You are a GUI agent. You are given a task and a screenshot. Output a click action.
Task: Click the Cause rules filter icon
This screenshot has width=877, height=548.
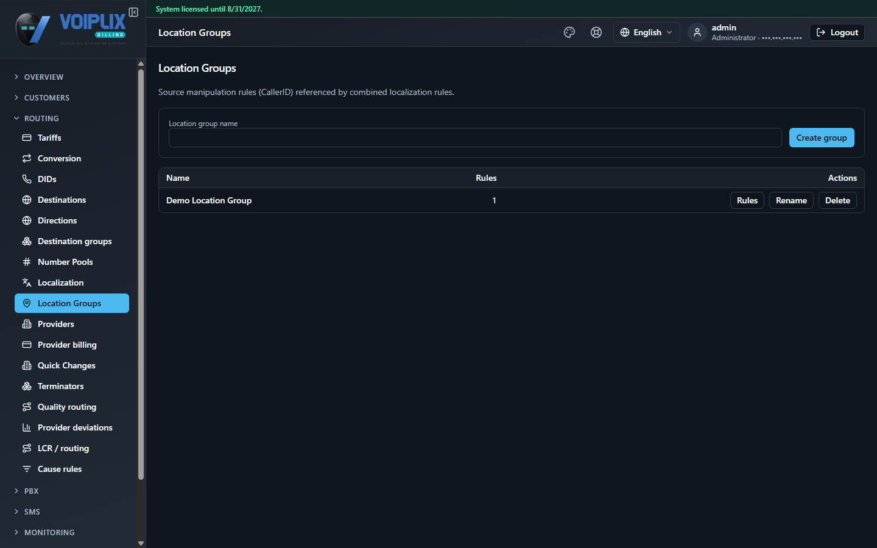[27, 469]
